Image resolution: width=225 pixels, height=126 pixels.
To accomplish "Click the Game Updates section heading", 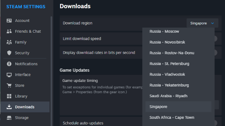I will pos(74,70).
